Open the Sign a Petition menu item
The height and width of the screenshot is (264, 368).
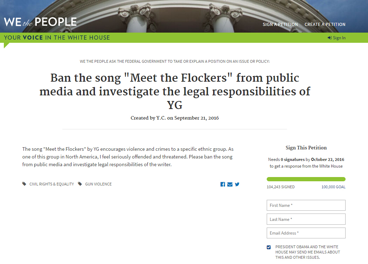tap(280, 25)
